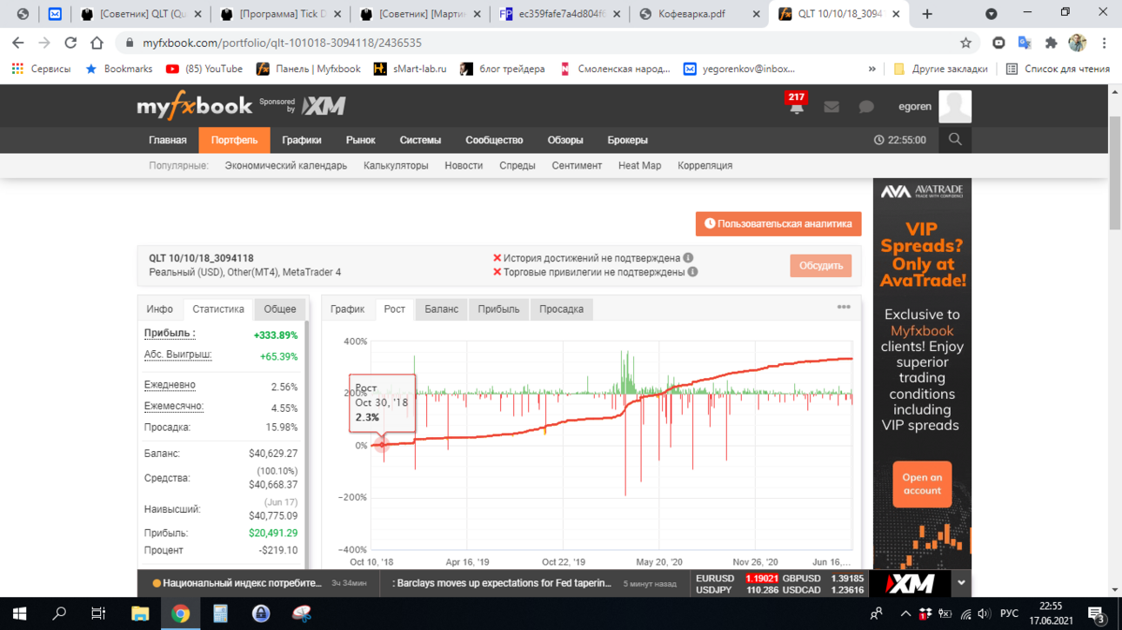Screen dimensions: 1122x630
Task: Open Chrome extensions puzzle icon
Action: click(1051, 43)
